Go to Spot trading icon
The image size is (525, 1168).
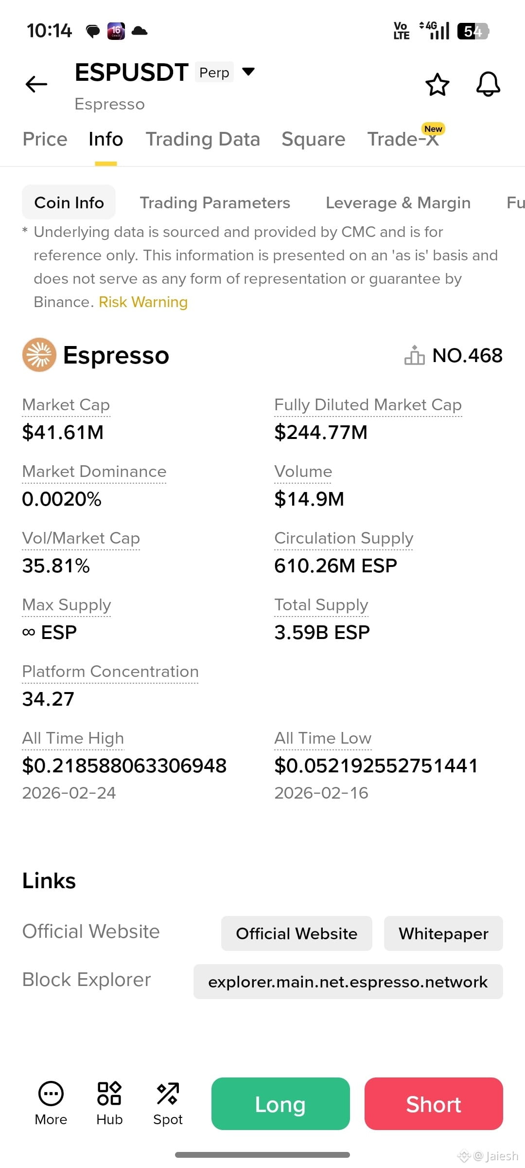168,1094
